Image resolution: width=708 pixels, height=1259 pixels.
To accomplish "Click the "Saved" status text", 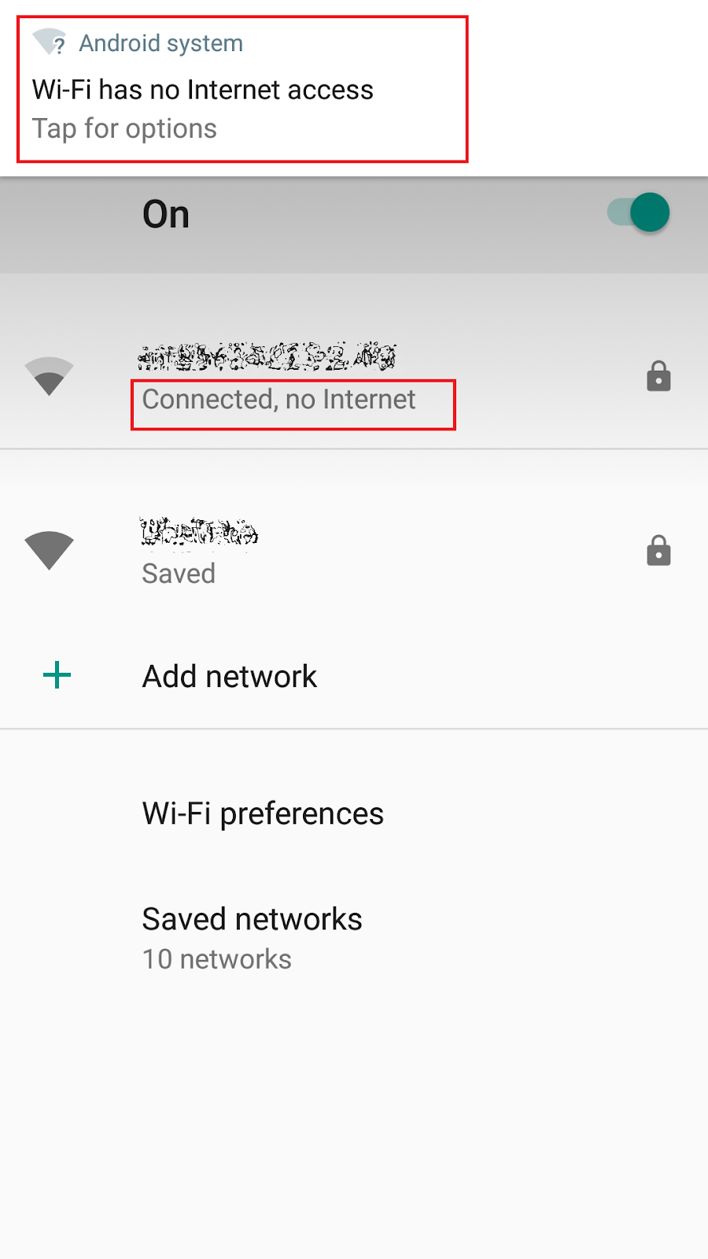I will click(179, 574).
